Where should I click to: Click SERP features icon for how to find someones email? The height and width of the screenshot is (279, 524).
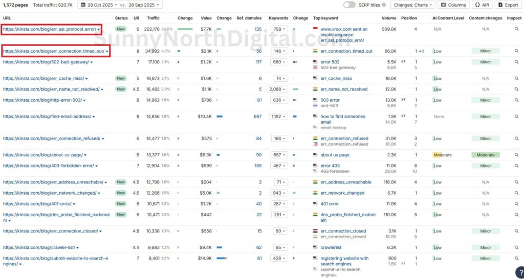tap(404, 116)
